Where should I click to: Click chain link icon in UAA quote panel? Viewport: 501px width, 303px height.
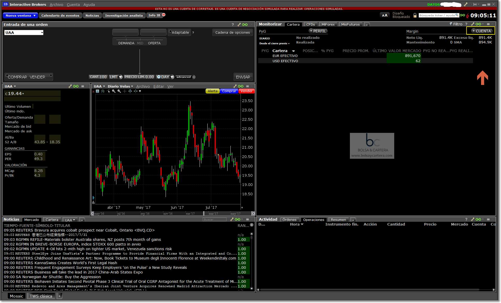76,86
